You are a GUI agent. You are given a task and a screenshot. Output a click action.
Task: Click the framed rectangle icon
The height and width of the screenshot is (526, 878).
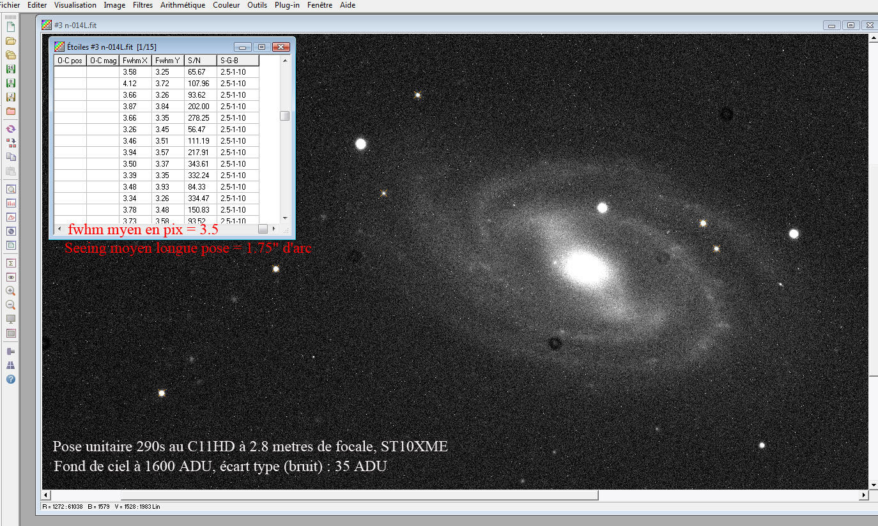11,333
